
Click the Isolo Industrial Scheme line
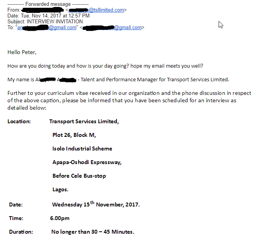coord(82,149)
